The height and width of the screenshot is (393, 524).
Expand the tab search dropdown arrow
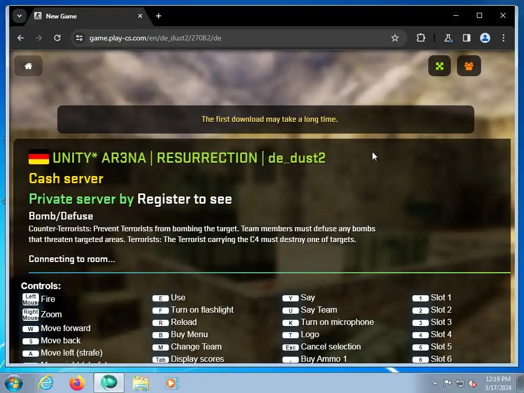click(19, 16)
